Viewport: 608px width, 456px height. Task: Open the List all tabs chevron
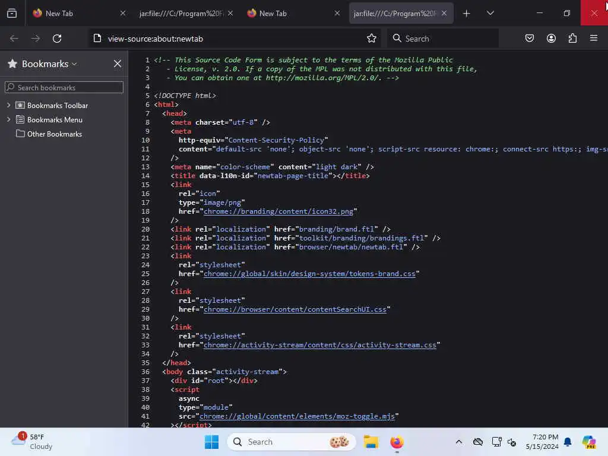tap(490, 13)
